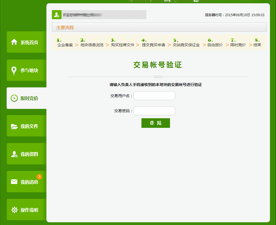Click the 主要流程 section header
Viewport: 276px width, 225px height.
click(x=65, y=27)
